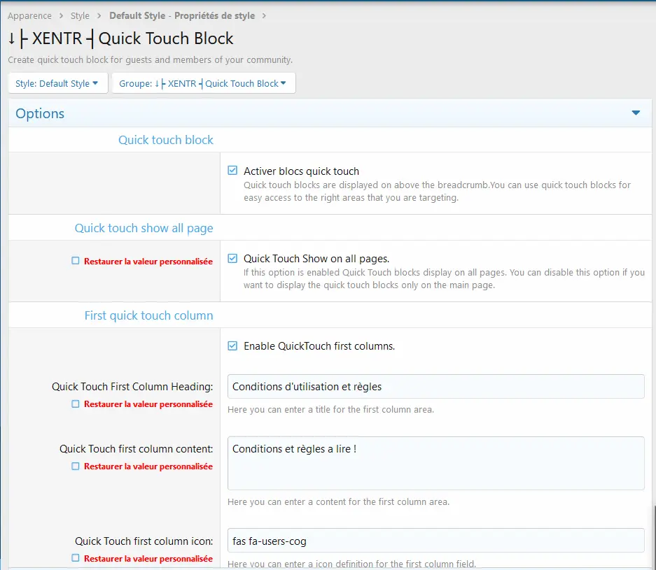Check restore custom value for First Column Heading
This screenshot has height=570, width=656.
click(x=76, y=404)
